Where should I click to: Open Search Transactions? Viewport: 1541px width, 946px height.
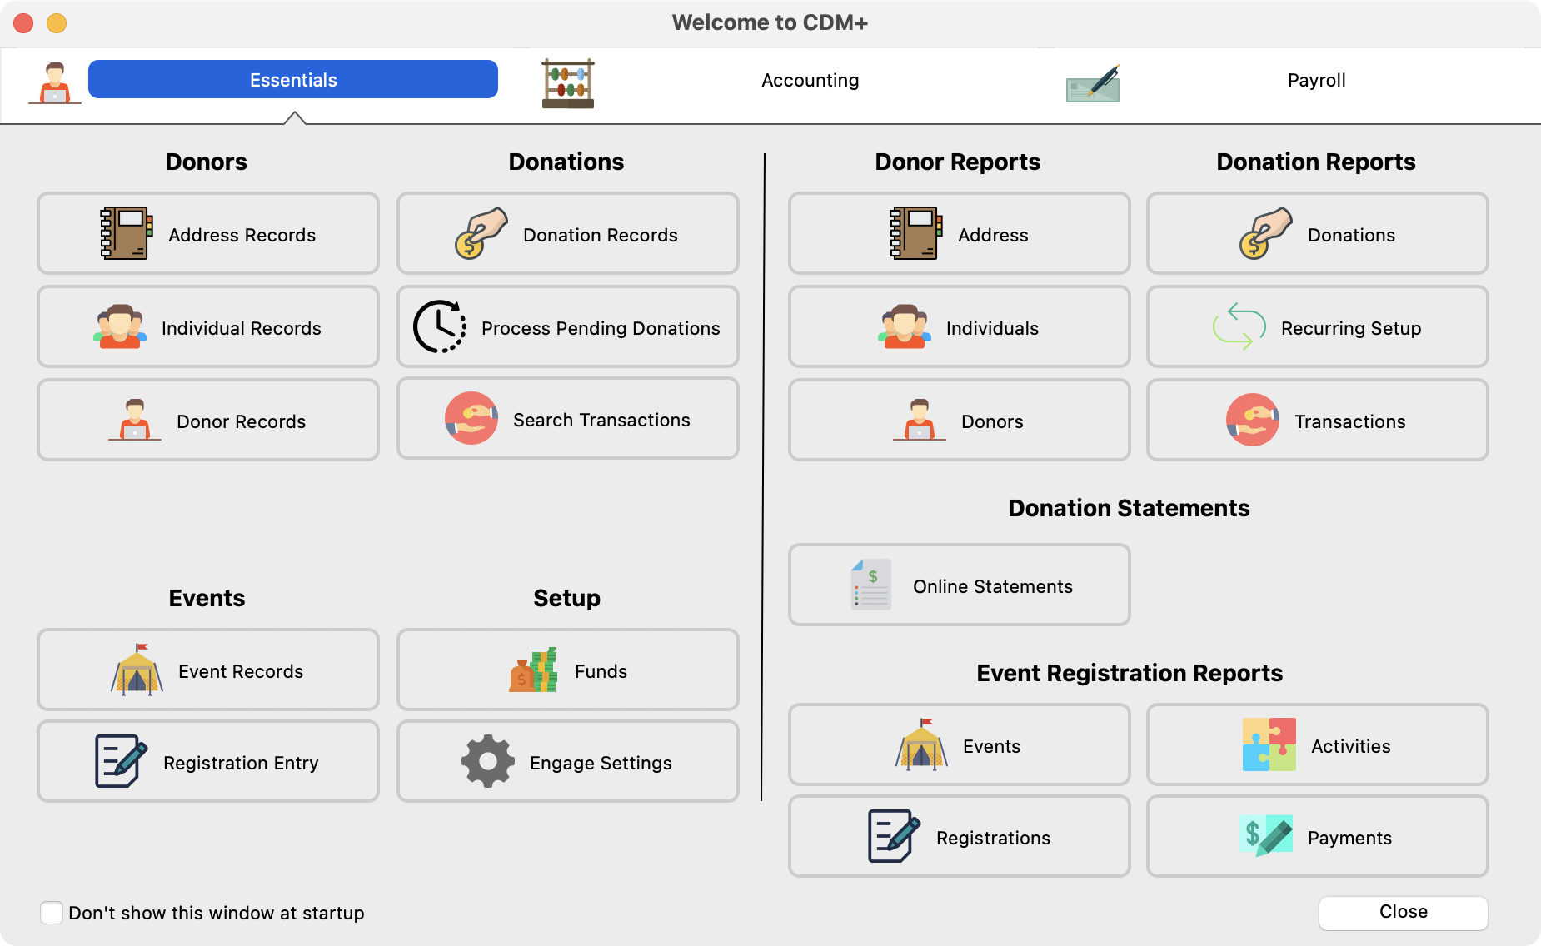(567, 419)
